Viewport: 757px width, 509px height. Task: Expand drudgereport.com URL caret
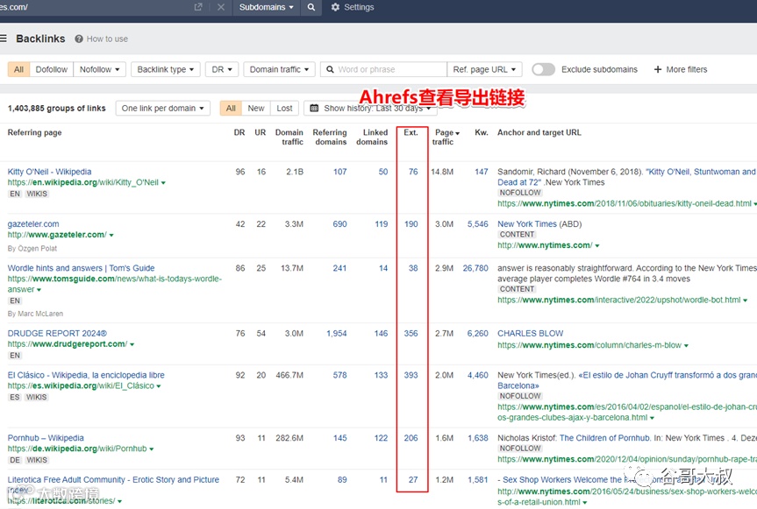pos(132,344)
